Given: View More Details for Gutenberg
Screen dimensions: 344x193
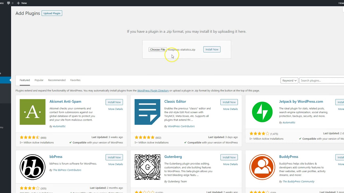Looking at the screenshot, I should 230,164.
